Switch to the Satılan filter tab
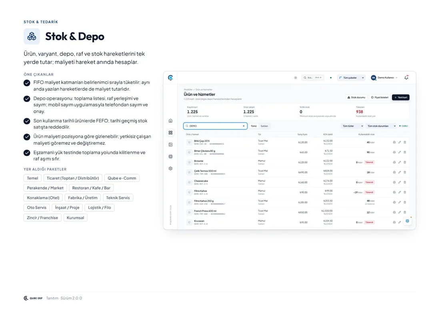 264,126
